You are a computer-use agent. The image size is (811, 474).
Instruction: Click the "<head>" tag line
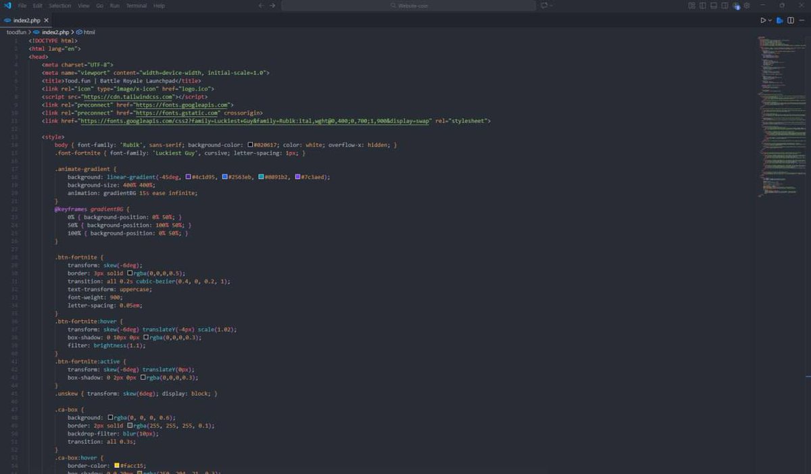tap(38, 57)
